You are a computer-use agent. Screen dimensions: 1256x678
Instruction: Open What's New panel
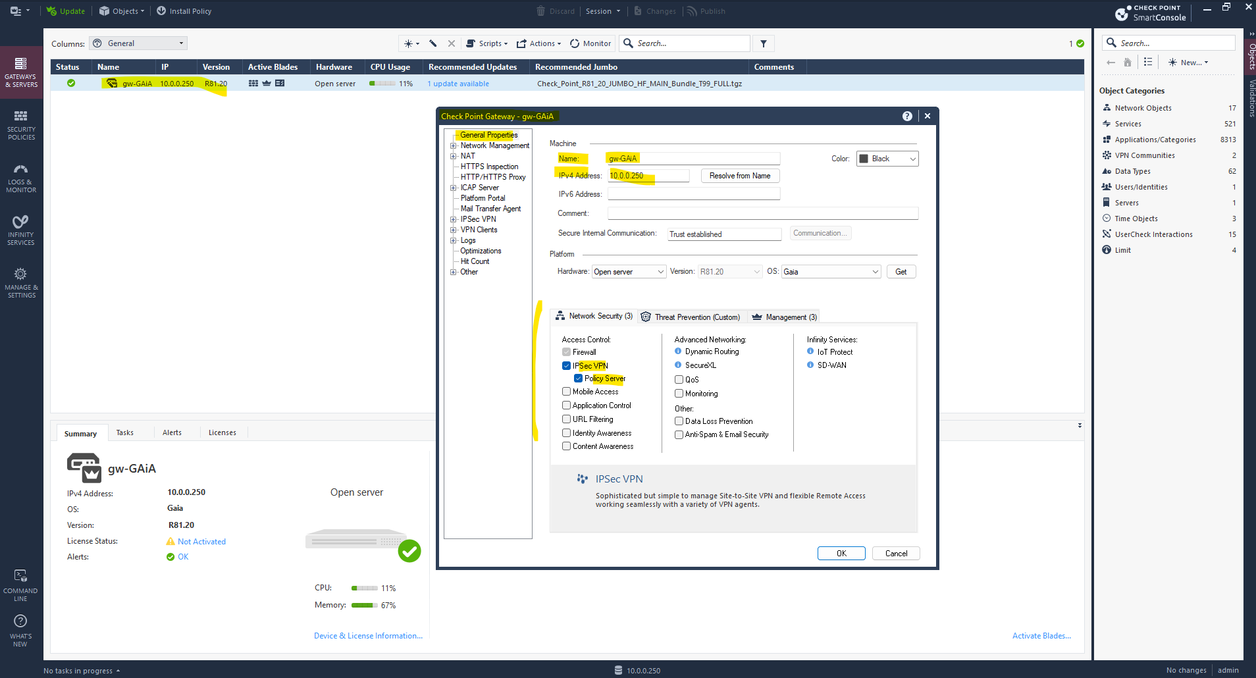coord(20,631)
